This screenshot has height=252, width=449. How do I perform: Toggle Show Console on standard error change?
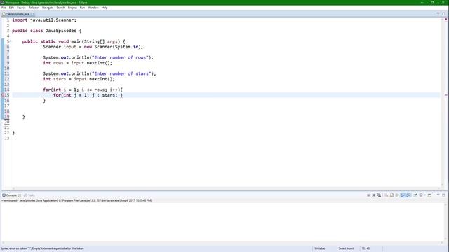pyautogui.click(x=408, y=195)
